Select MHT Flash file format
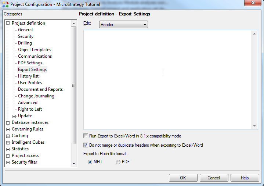Screen dimensions: 264x186 90,162
